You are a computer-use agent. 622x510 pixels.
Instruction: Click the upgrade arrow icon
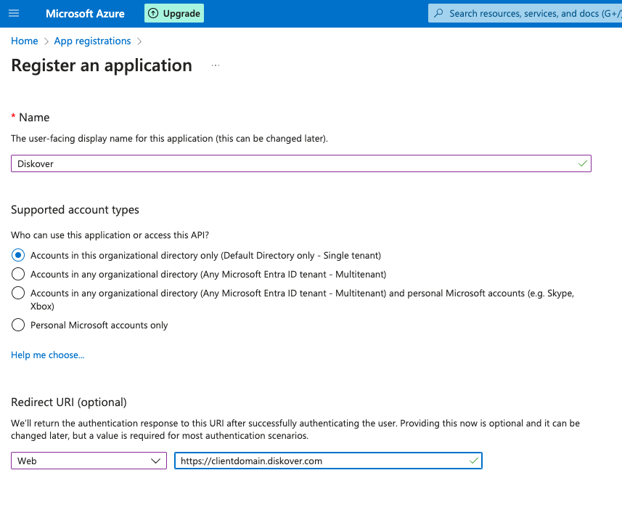point(153,14)
